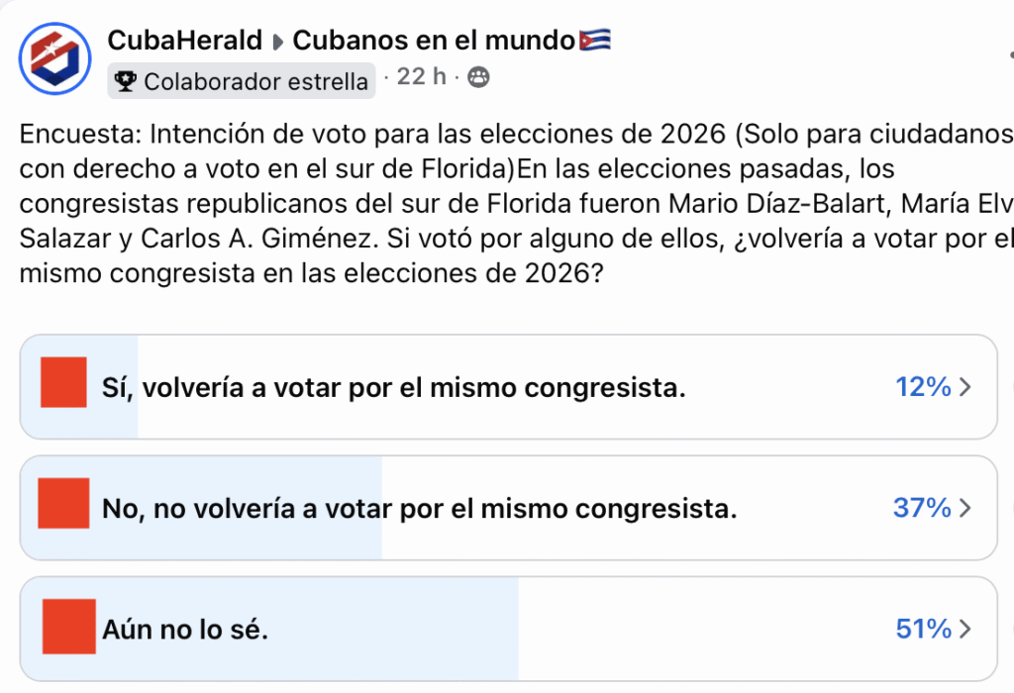Expand details of the 12% poll option

(x=963, y=387)
